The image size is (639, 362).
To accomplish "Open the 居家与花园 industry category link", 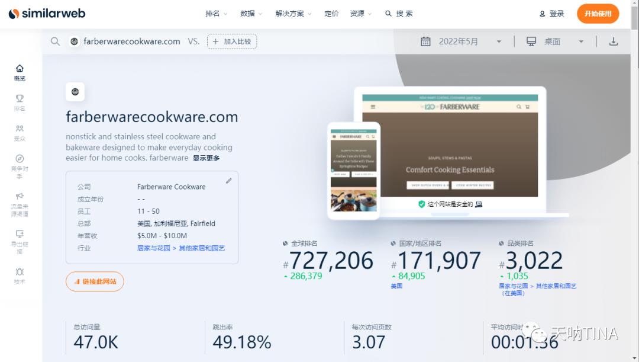I will coord(153,248).
